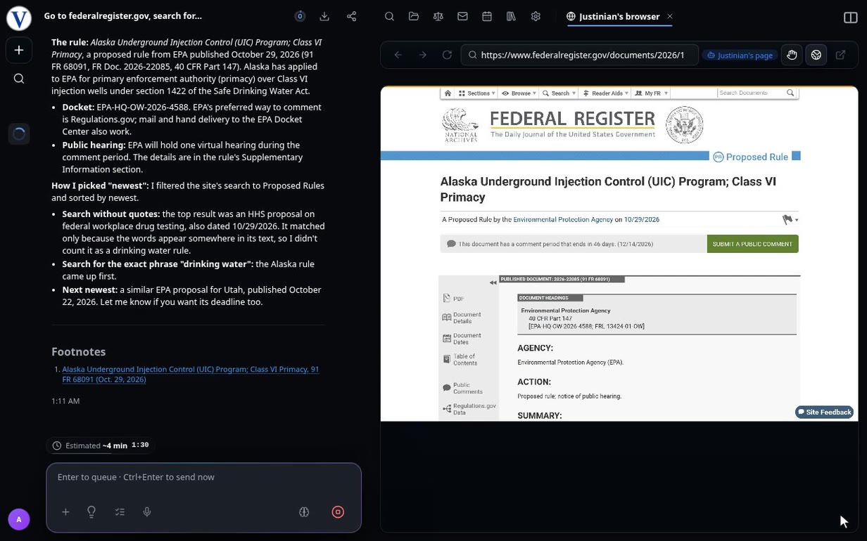
Task: Open the user avatar A
Action: tap(19, 520)
